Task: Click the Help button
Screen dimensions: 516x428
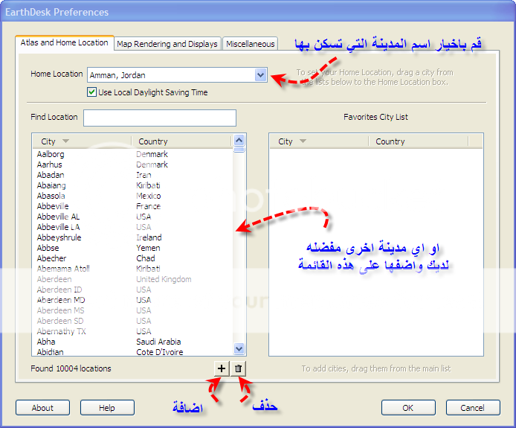Action: [x=107, y=408]
